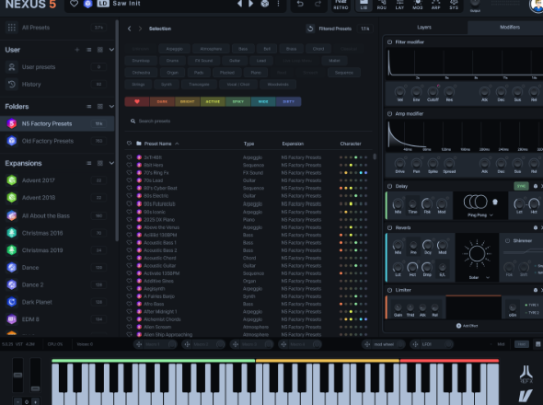
Task: Open the MOD page icon
Action: point(418,5)
